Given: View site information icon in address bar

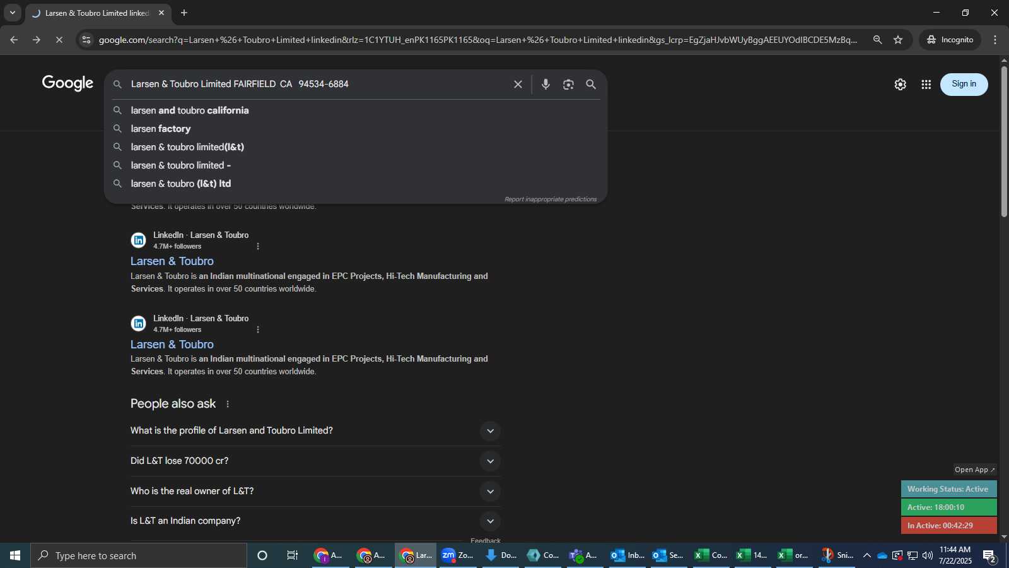Looking at the screenshot, I should (x=86, y=40).
